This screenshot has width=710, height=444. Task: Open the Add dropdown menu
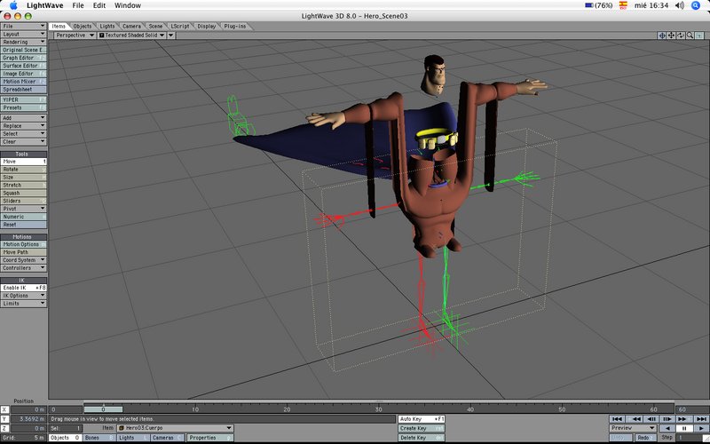point(24,118)
